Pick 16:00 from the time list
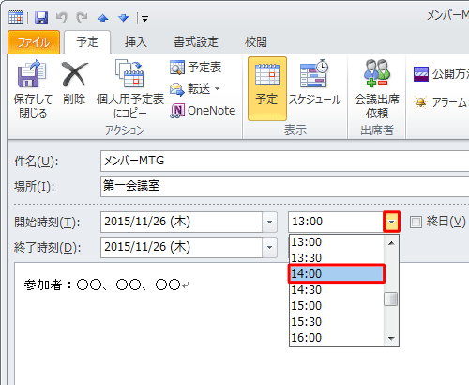The height and width of the screenshot is (385, 469). click(337, 338)
